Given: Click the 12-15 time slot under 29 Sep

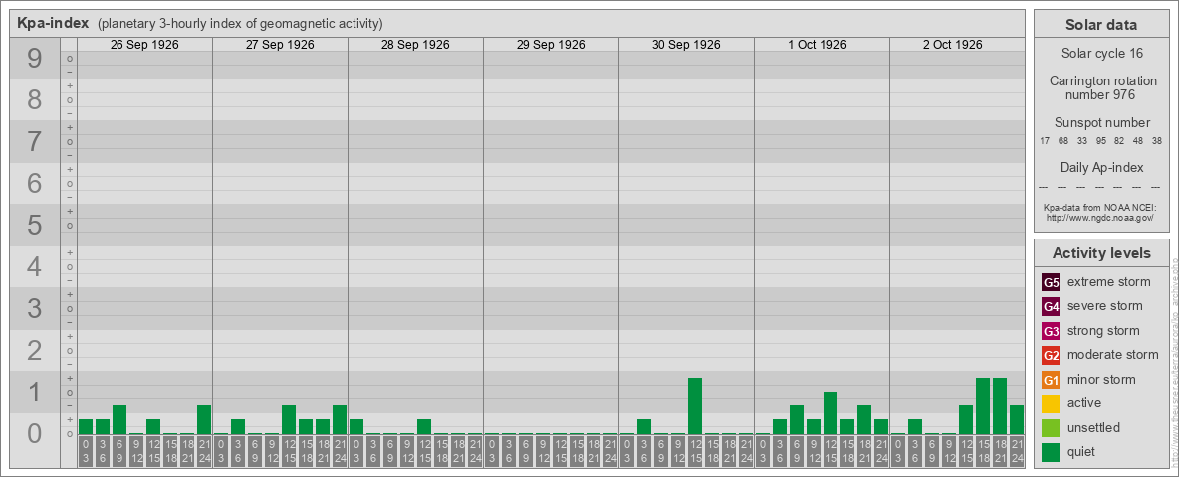Looking at the screenshot, I should [x=560, y=451].
